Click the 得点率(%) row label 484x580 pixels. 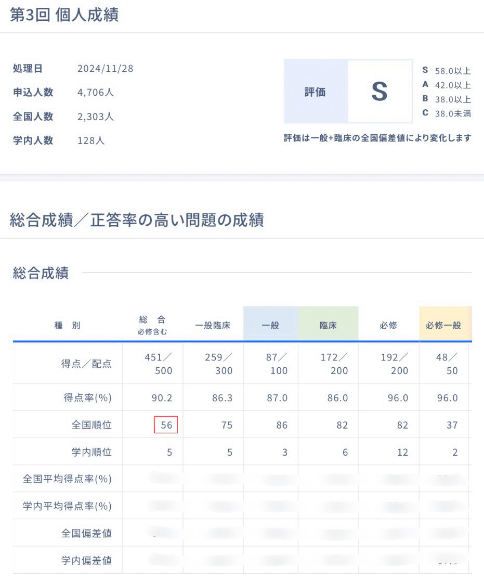(x=86, y=398)
